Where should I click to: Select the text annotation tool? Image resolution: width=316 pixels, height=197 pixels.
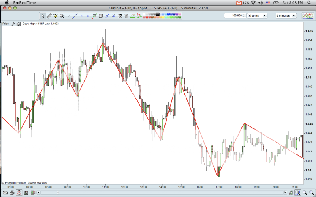(101, 16)
